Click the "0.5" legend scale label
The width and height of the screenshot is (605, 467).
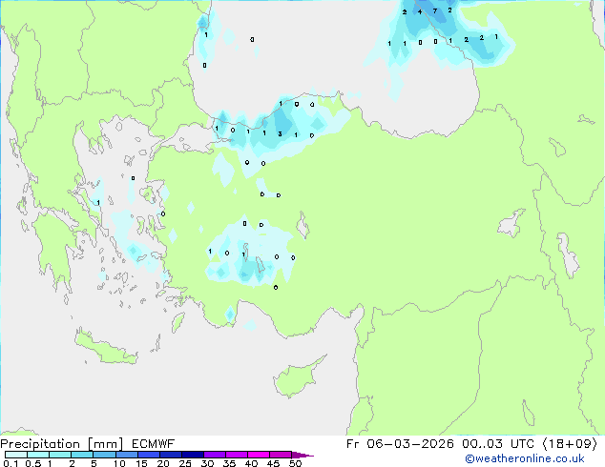tap(32, 463)
